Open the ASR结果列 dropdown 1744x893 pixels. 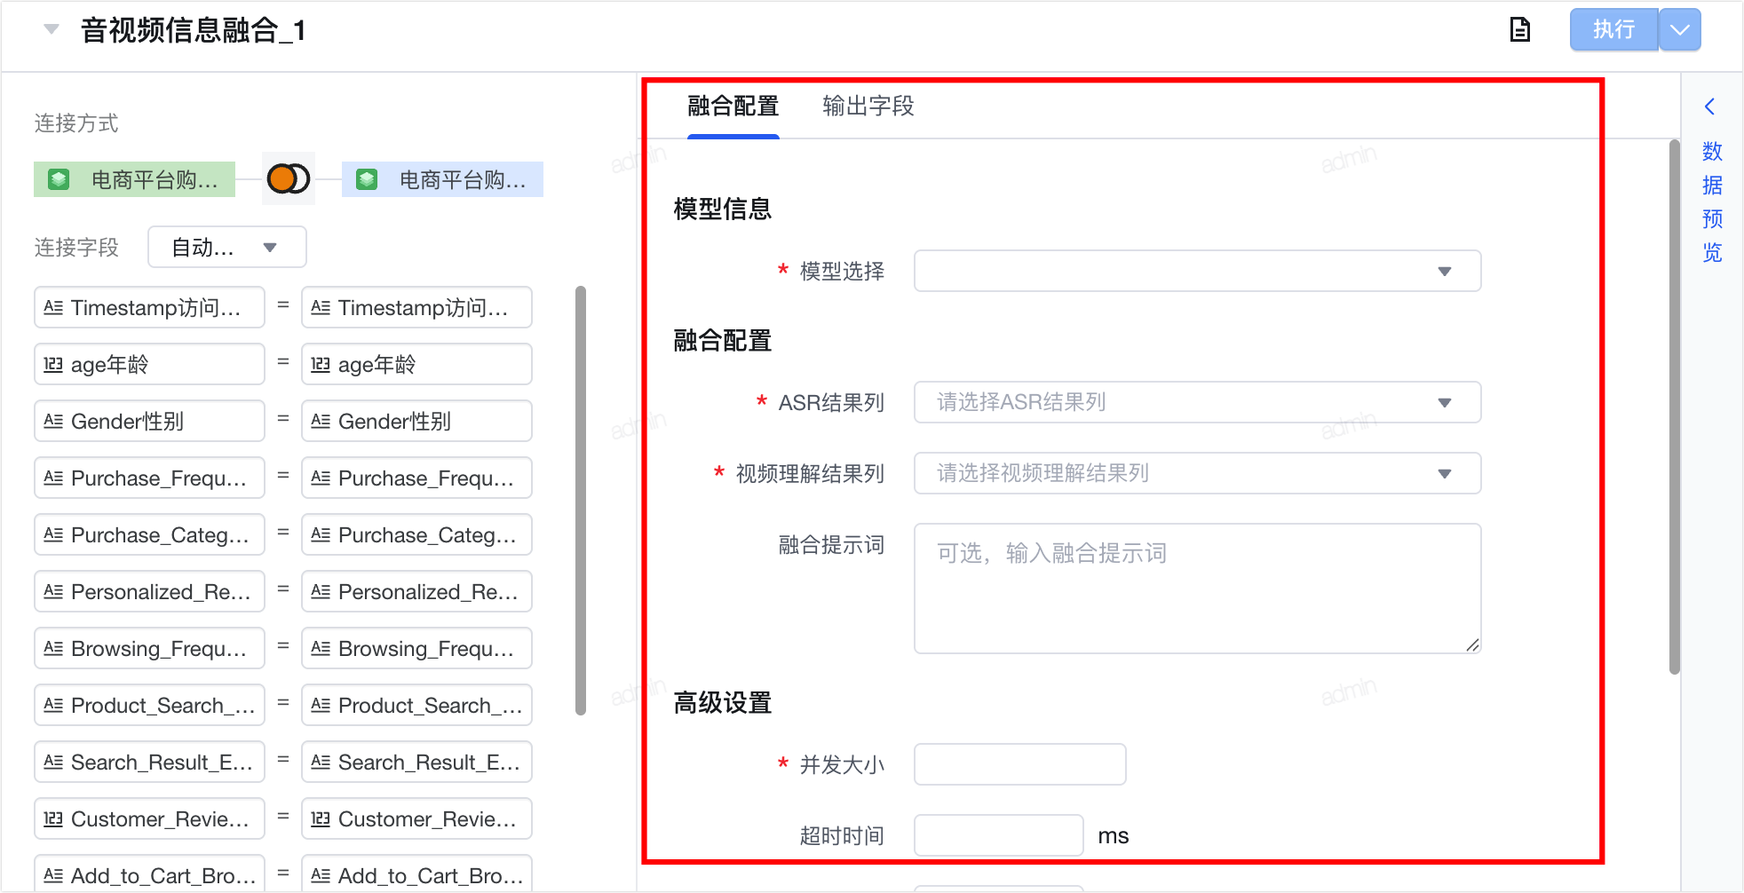1197,402
